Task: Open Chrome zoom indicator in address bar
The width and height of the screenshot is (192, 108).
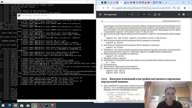Action: click(x=174, y=8)
